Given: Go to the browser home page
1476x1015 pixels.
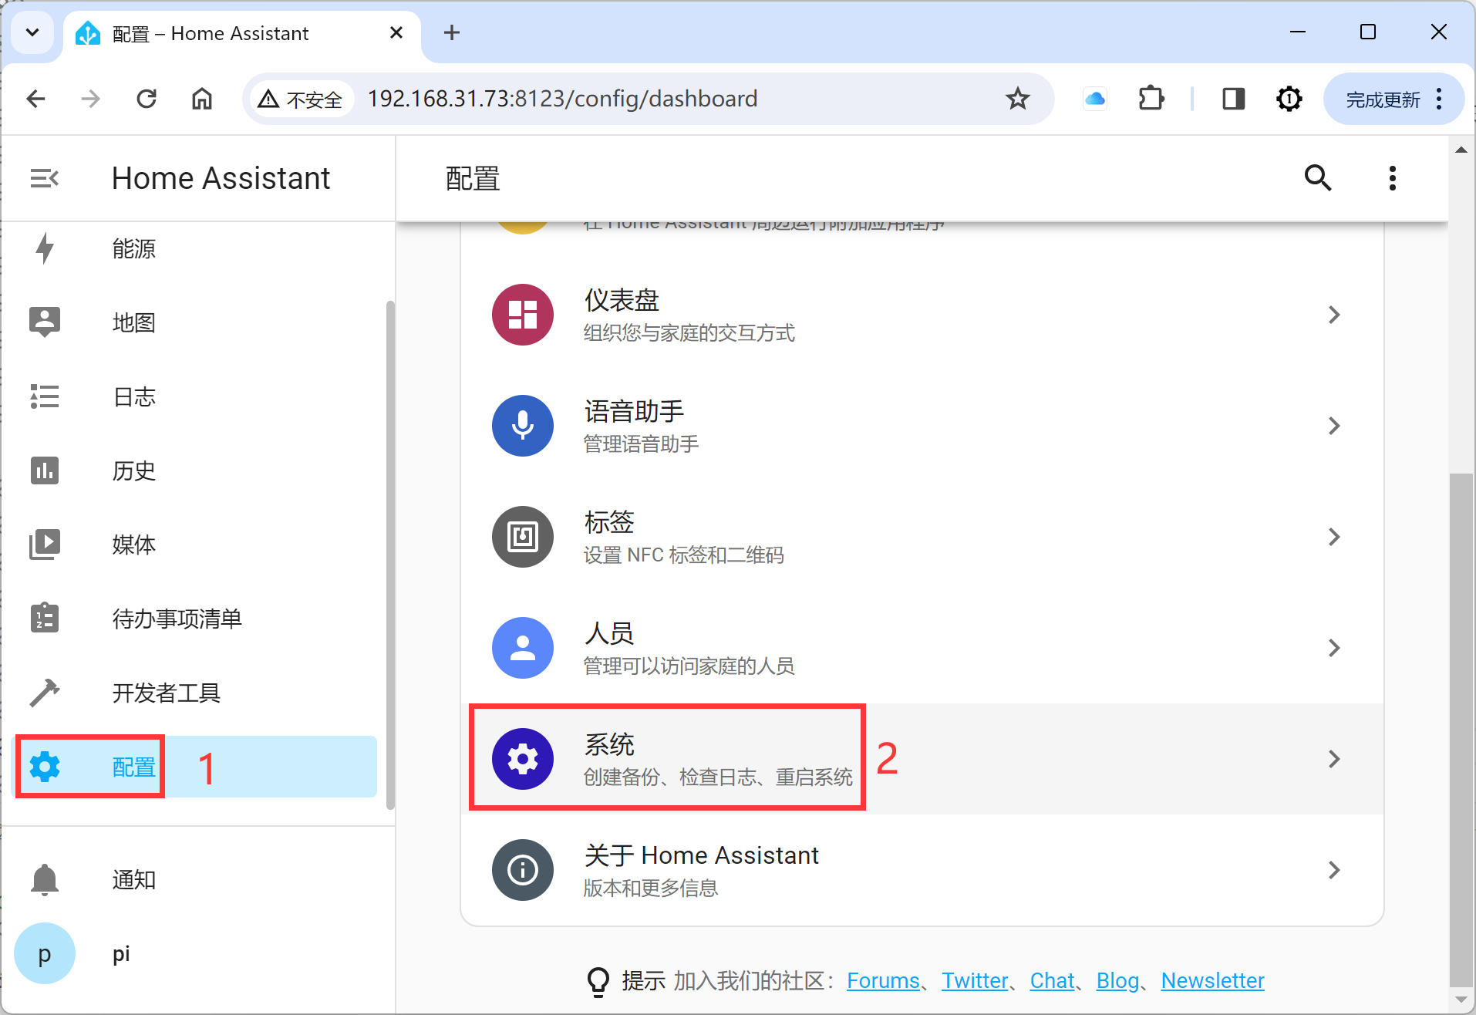Looking at the screenshot, I should pyautogui.click(x=202, y=99).
